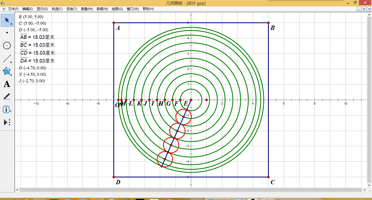
Task: Click point J on the x-axis
Action: [x=149, y=100]
